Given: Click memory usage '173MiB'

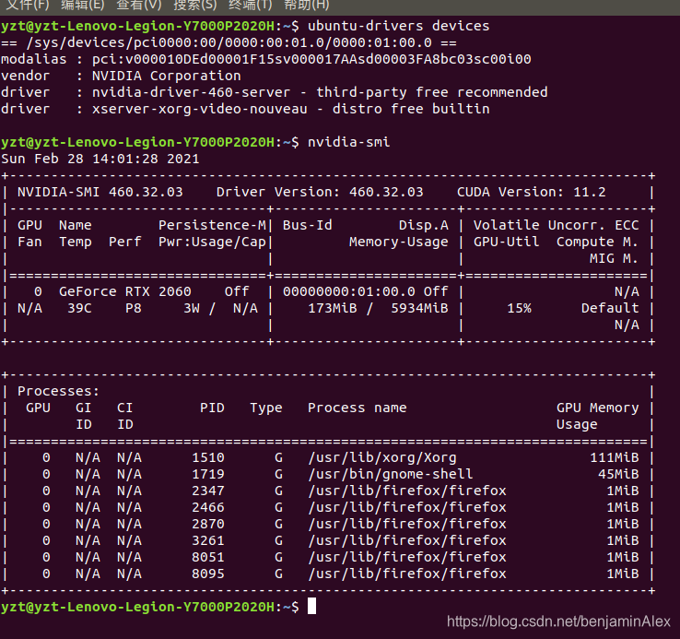Looking at the screenshot, I should (333, 308).
